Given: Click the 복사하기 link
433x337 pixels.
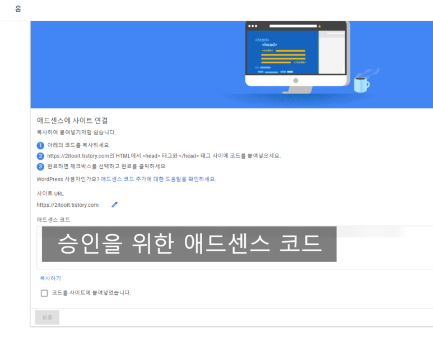Looking at the screenshot, I should pyautogui.click(x=50, y=278).
